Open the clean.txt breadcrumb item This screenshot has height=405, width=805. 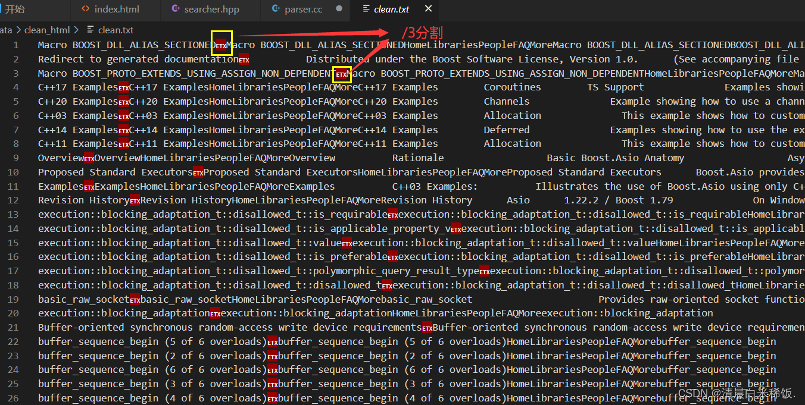116,30
